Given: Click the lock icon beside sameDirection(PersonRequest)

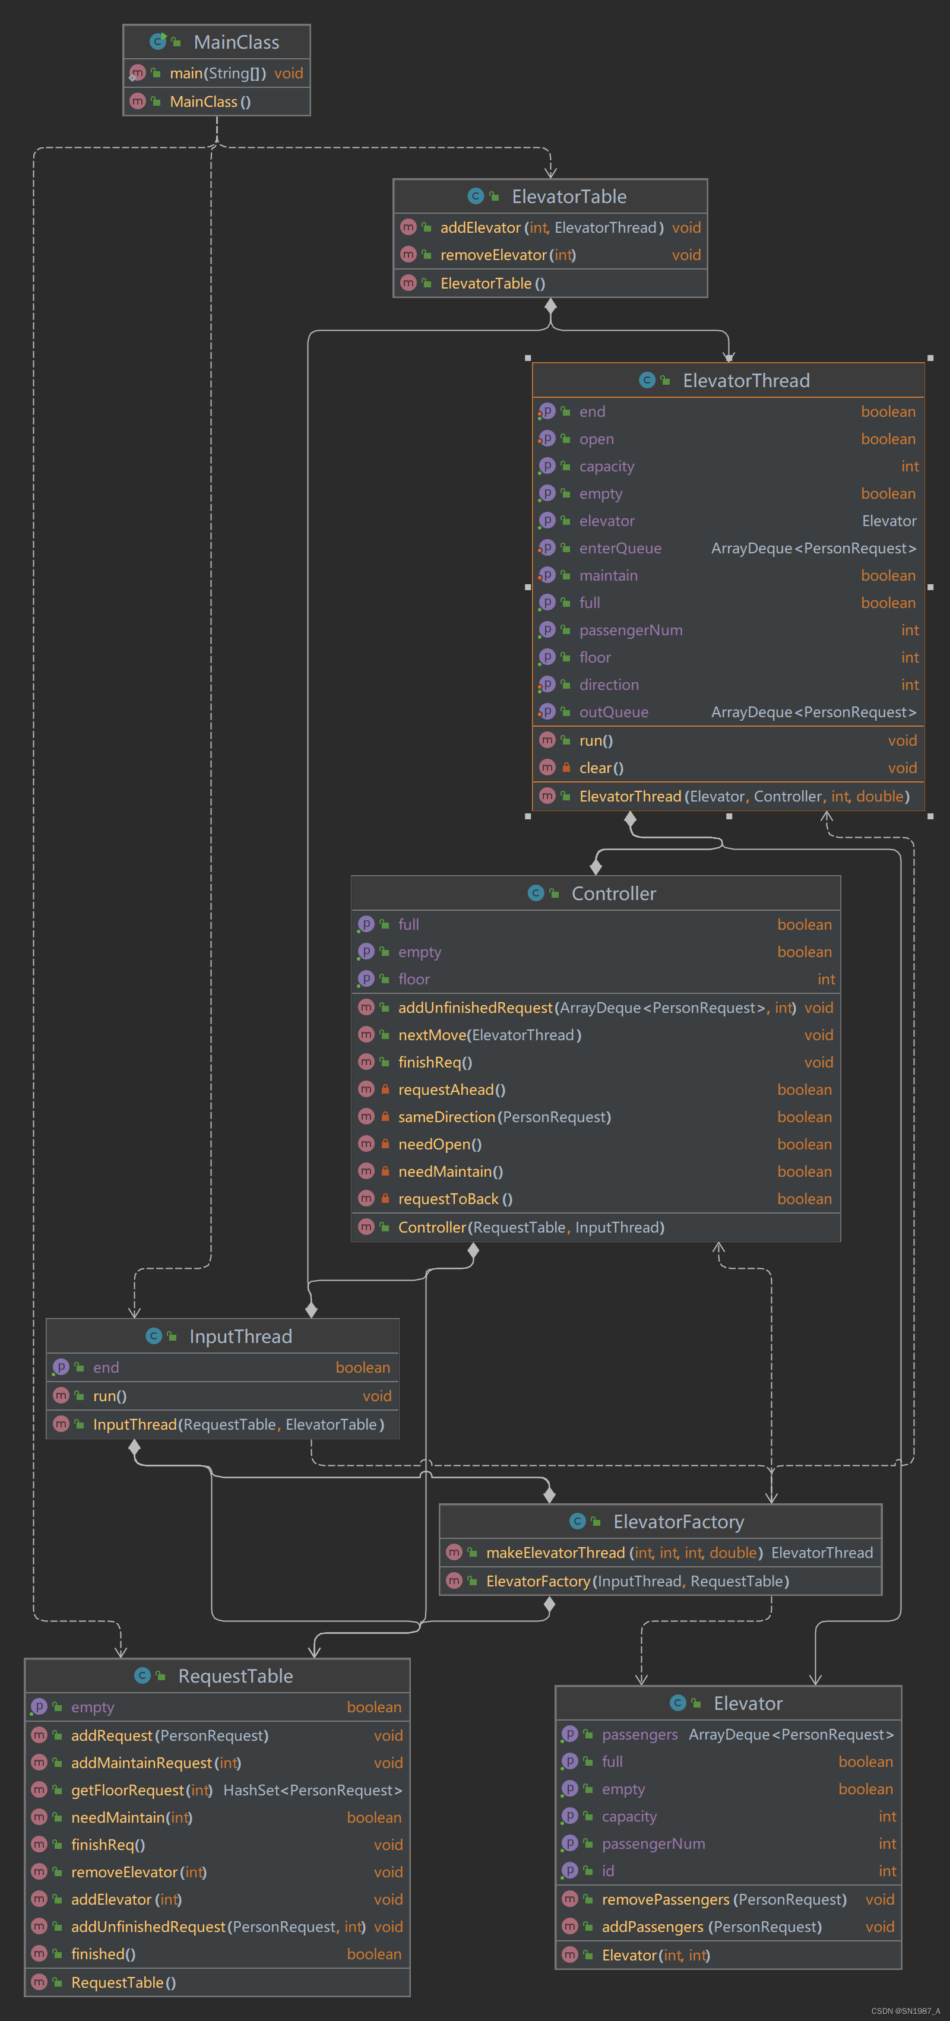Looking at the screenshot, I should [x=384, y=1116].
